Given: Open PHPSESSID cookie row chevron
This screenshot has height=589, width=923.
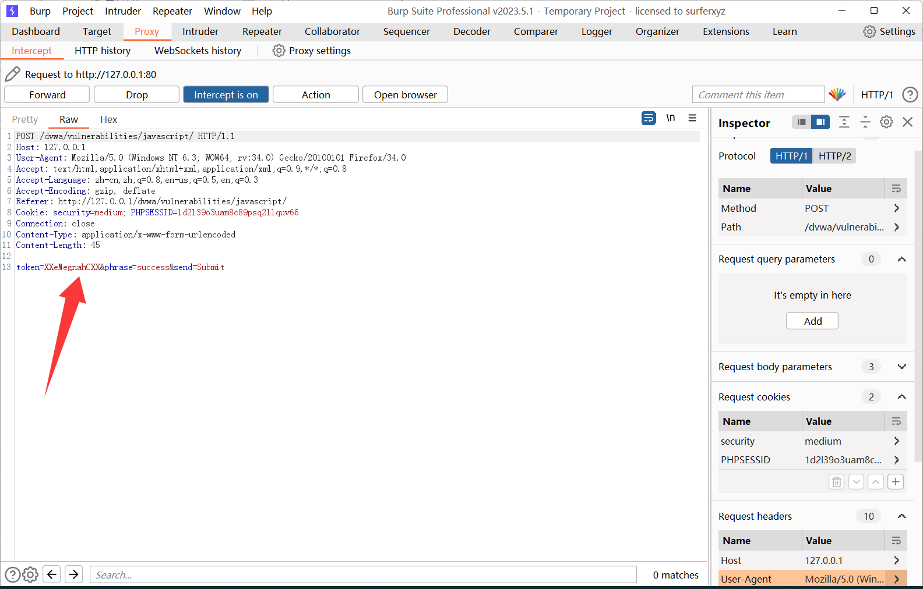Looking at the screenshot, I should click(897, 460).
